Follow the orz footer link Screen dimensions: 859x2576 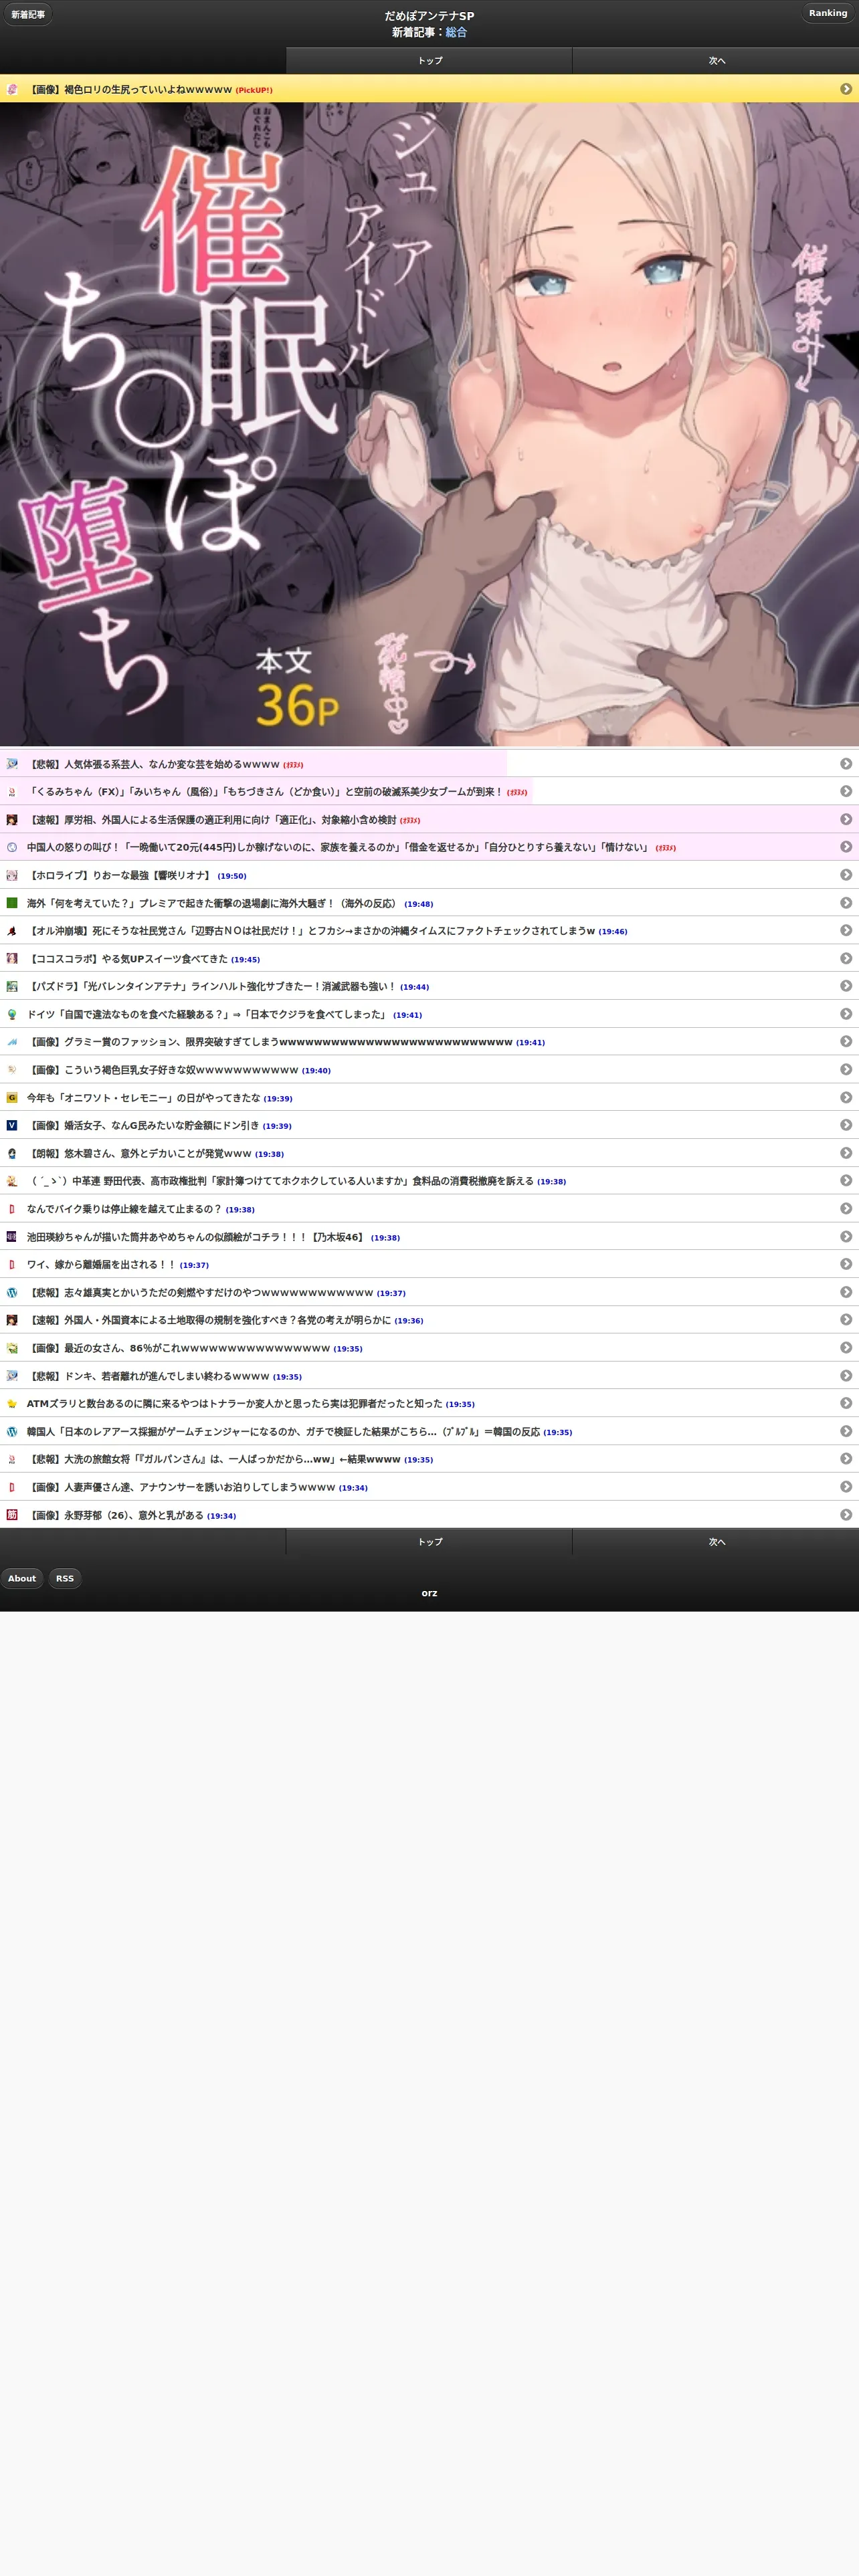click(x=429, y=1593)
